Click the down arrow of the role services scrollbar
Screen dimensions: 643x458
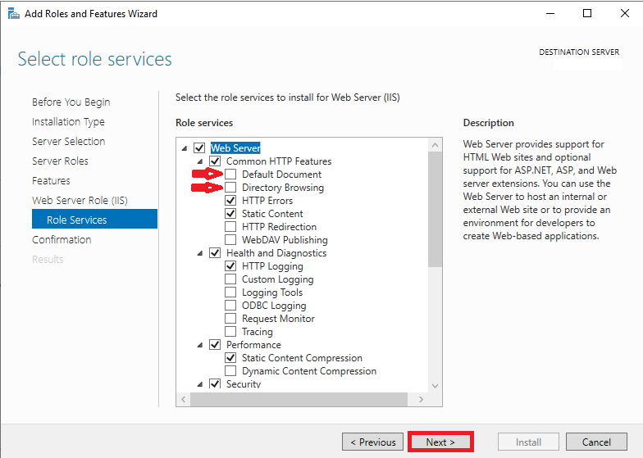tap(435, 385)
